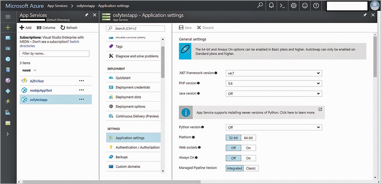Select Classic managed pipeline version

pos(251,168)
